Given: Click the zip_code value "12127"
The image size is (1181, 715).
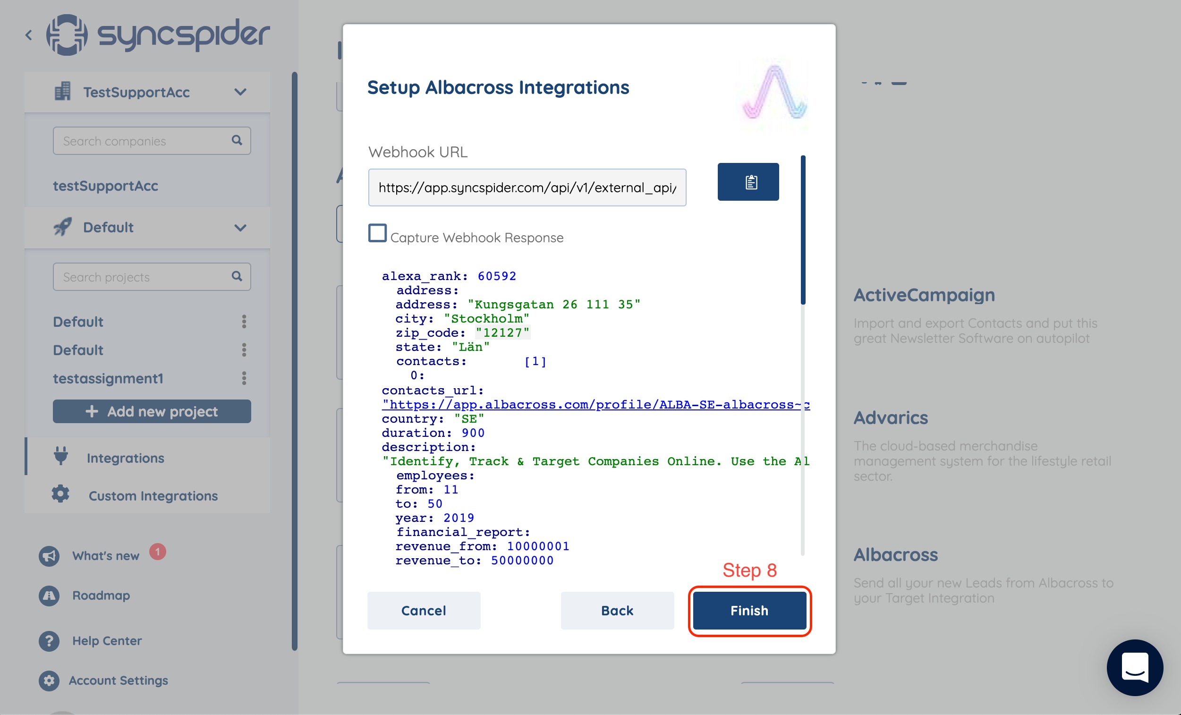Looking at the screenshot, I should point(502,332).
